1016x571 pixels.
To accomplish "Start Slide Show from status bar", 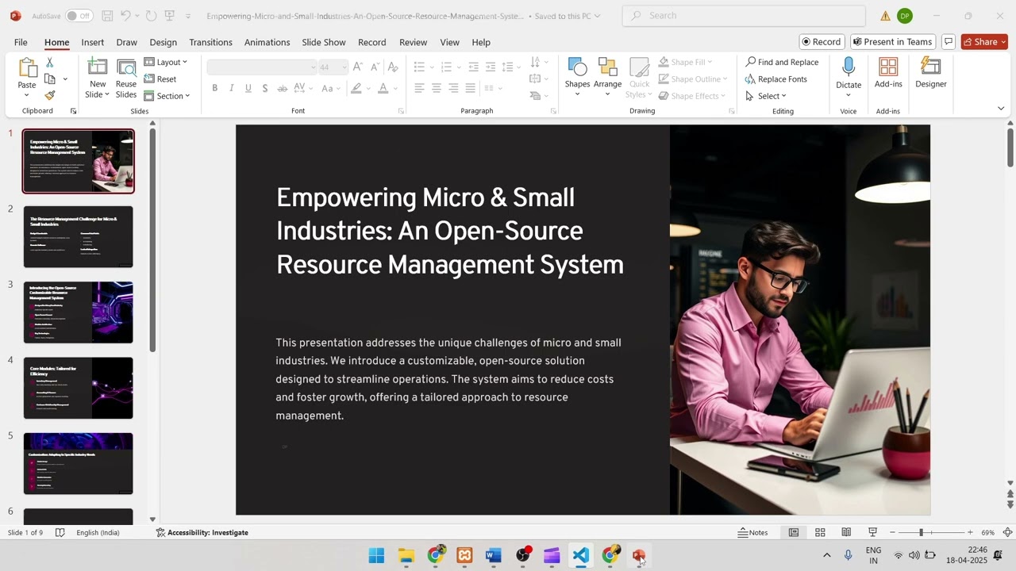I will coord(872,532).
